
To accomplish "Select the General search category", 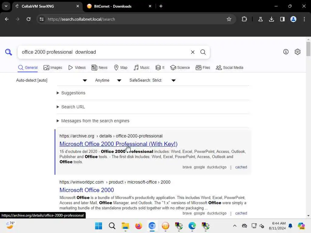I will coord(28,68).
